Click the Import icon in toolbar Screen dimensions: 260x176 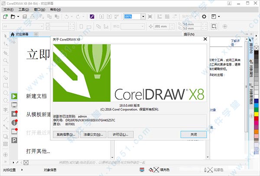click(101, 16)
